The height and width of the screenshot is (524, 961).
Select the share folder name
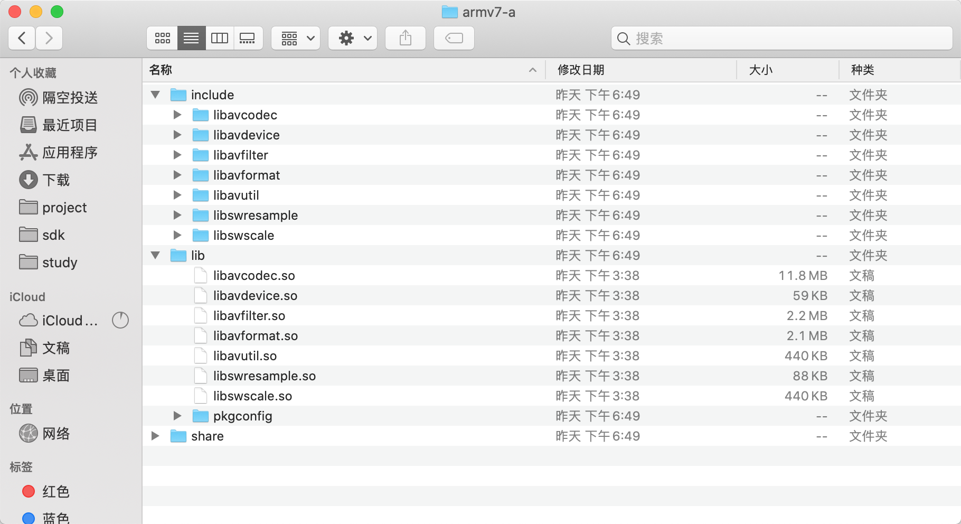point(208,436)
